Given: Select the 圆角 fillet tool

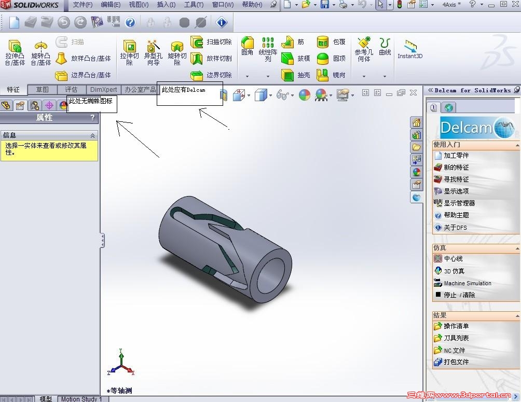Looking at the screenshot, I should [x=247, y=46].
